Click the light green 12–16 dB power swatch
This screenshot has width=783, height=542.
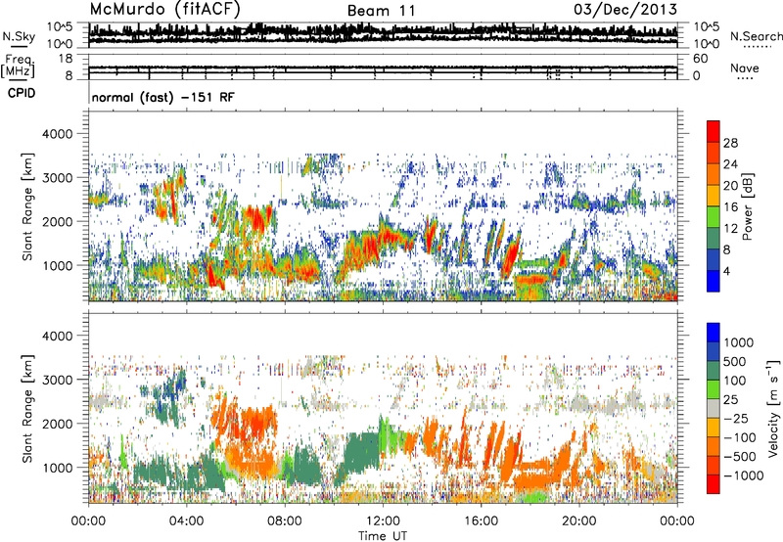click(x=714, y=216)
